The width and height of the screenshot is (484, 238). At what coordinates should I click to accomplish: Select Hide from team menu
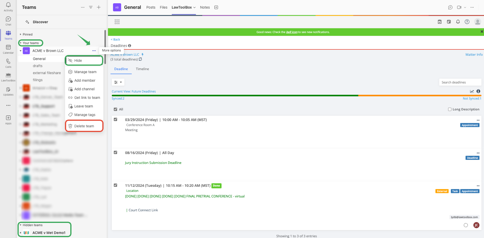pyautogui.click(x=84, y=60)
